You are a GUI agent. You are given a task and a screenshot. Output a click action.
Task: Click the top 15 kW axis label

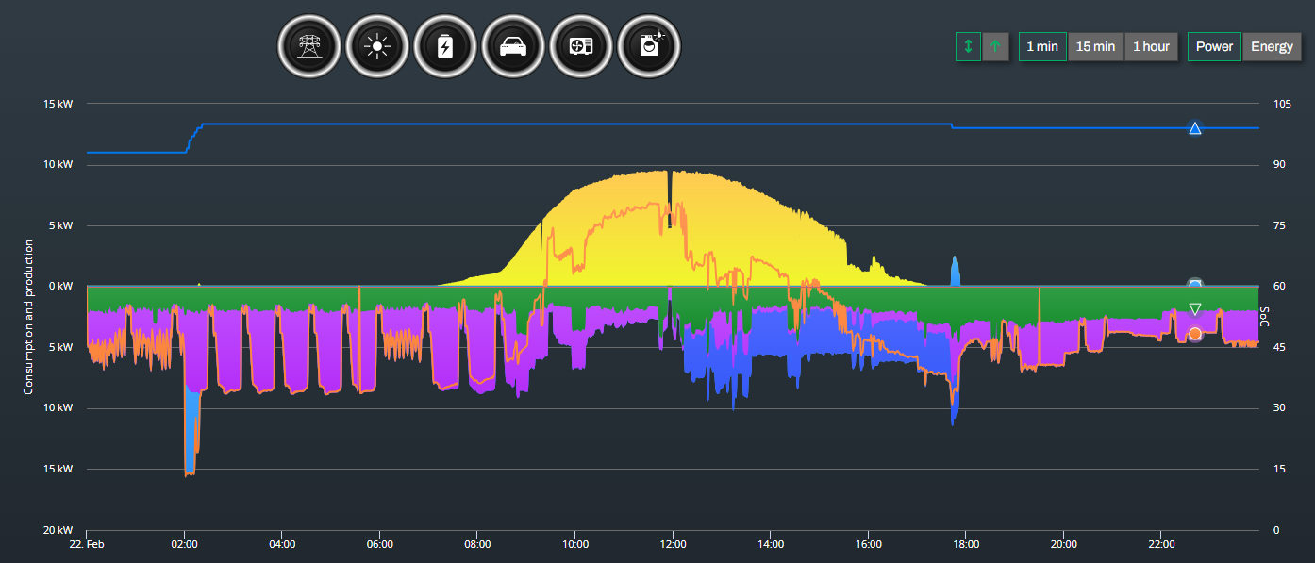point(58,104)
